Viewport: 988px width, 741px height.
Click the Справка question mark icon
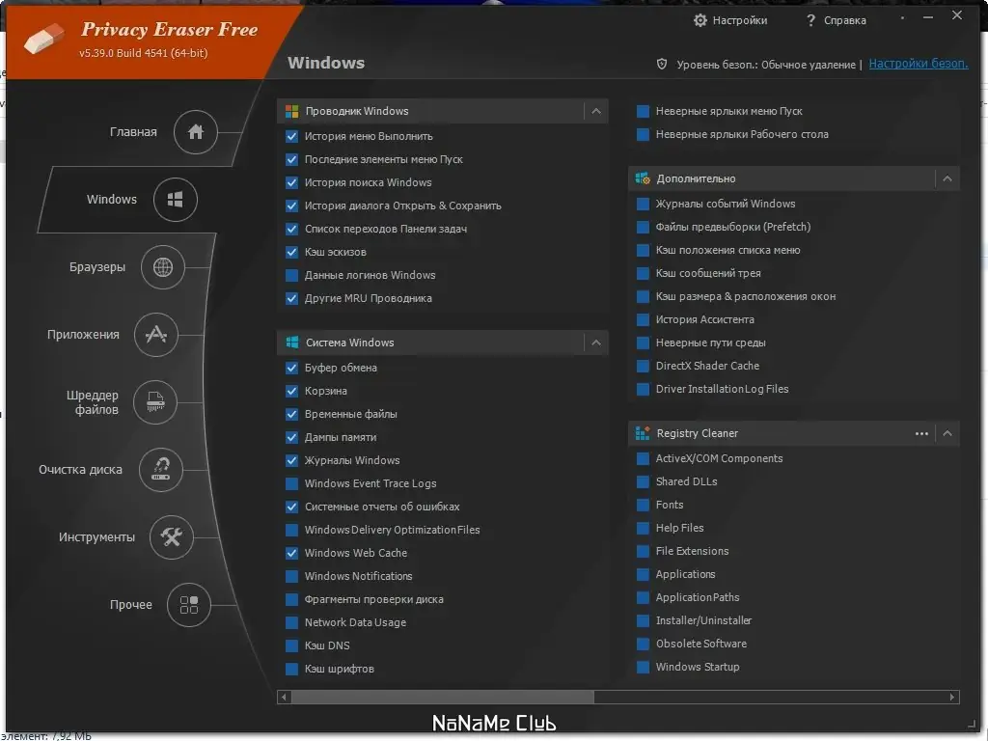[x=810, y=20]
